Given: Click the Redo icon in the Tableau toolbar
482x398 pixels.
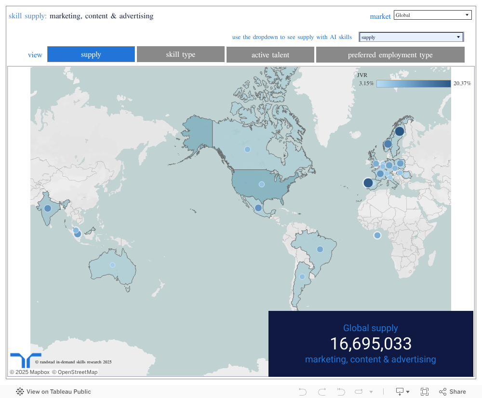Looking at the screenshot, I should [x=321, y=391].
